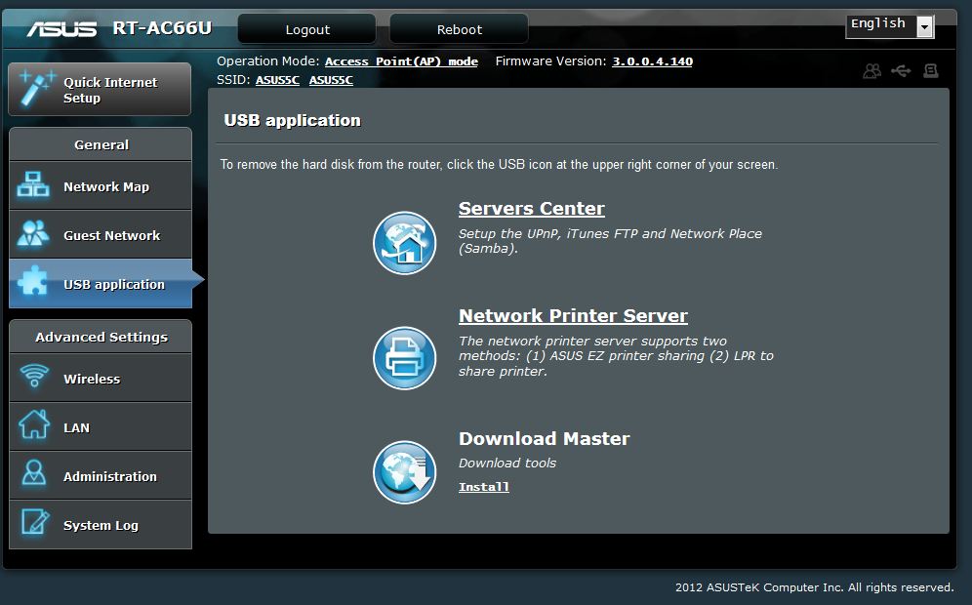Screen dimensions: 972x605
Task: Click the Guest Network people icon
Action: coord(33,233)
